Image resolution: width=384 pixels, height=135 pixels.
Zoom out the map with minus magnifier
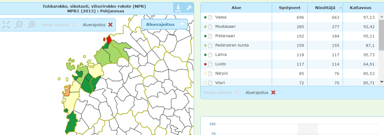coord(19,25)
